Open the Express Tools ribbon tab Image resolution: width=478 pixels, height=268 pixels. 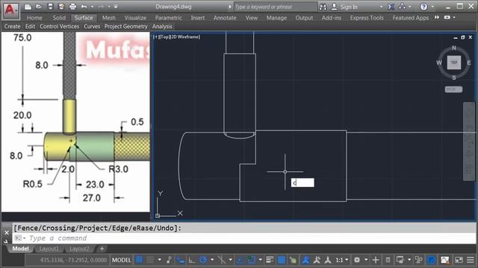coord(367,18)
